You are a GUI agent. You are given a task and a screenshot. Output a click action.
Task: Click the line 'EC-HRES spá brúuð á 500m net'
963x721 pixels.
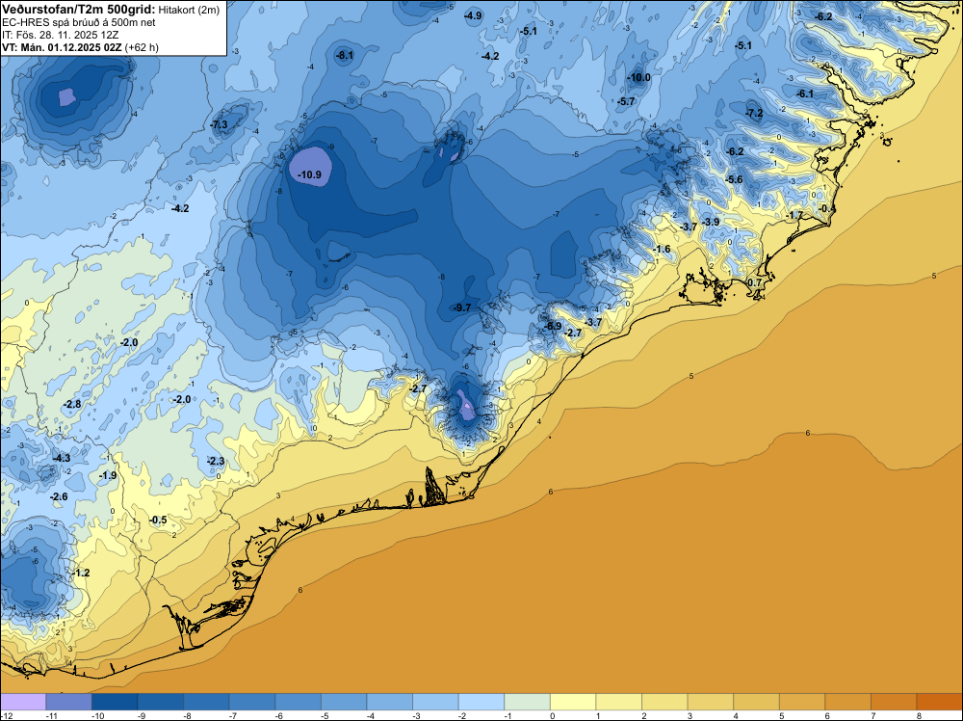78,22
